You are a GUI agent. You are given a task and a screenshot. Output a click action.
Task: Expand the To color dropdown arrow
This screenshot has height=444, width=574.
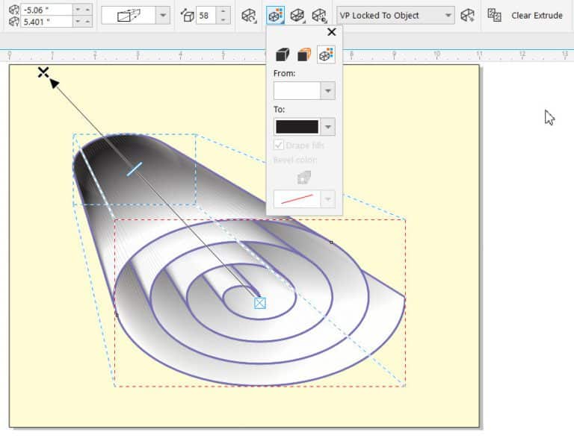pos(327,127)
